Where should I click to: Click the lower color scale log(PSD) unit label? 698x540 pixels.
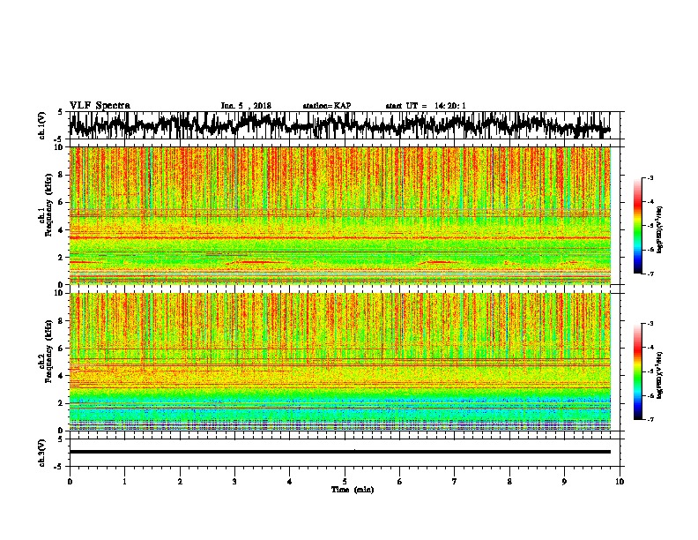tap(659, 376)
